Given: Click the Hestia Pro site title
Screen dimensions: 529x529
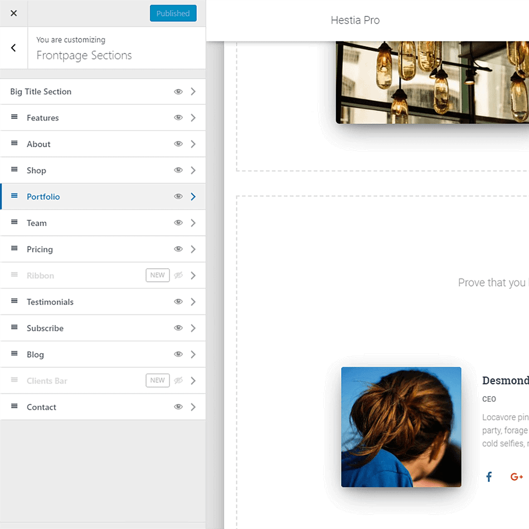Looking at the screenshot, I should click(x=355, y=20).
